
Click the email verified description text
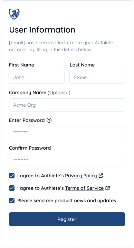click(x=61, y=46)
